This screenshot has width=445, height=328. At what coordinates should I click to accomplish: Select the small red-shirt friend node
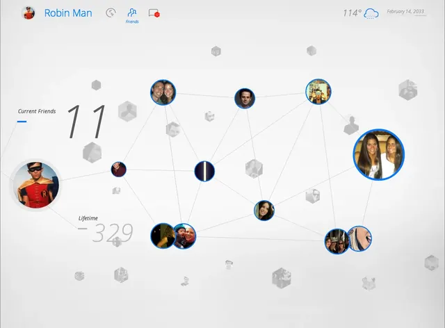(119, 170)
